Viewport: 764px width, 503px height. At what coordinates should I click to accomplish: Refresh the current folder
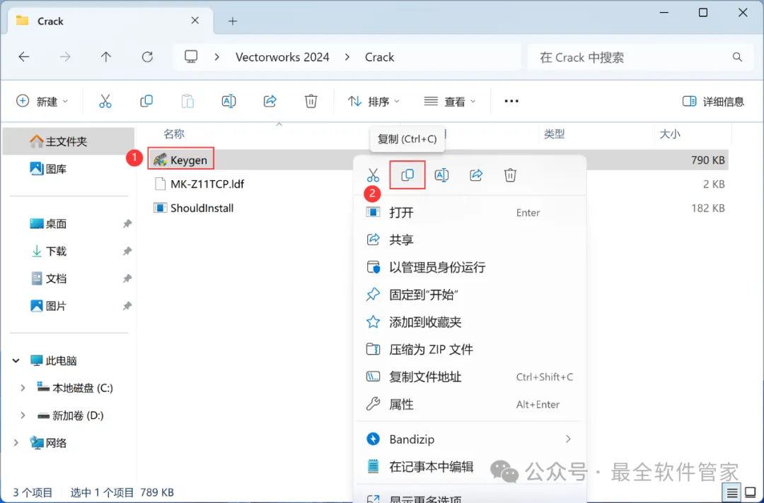(x=147, y=57)
